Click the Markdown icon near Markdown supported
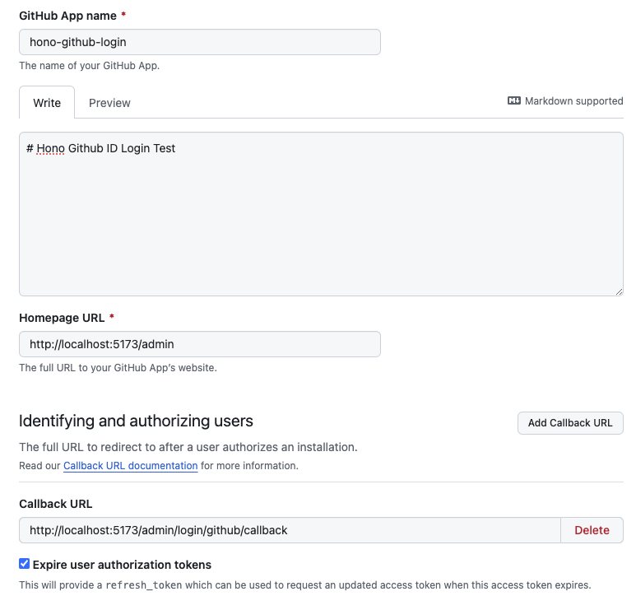636x596 pixels. (x=514, y=100)
